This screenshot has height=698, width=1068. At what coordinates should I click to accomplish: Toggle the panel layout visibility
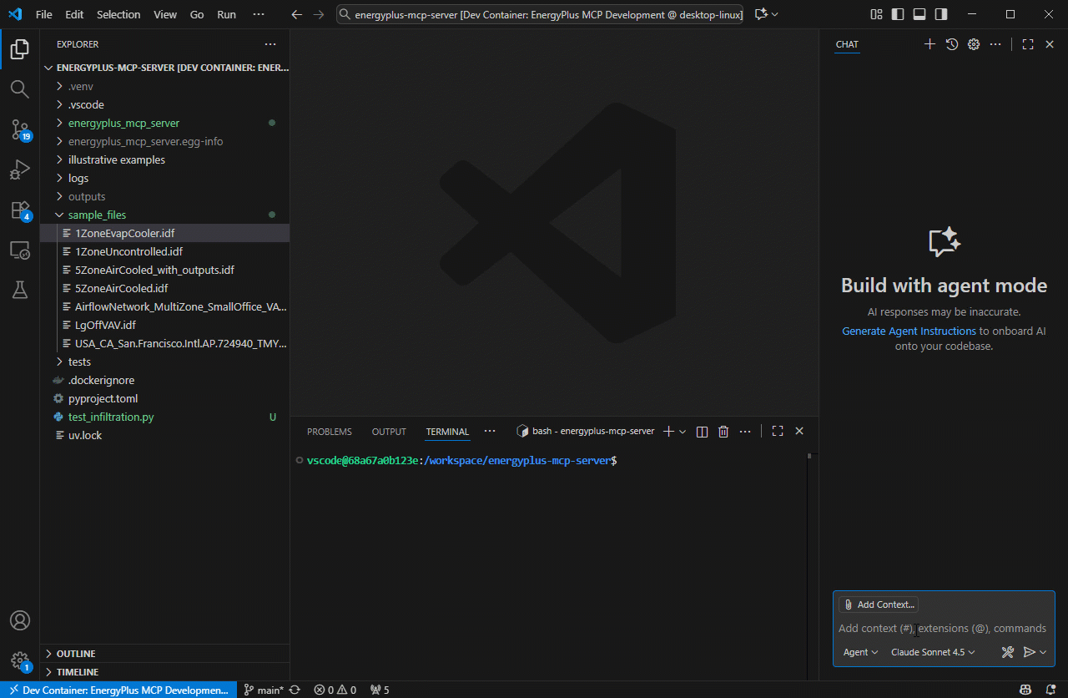click(x=918, y=14)
